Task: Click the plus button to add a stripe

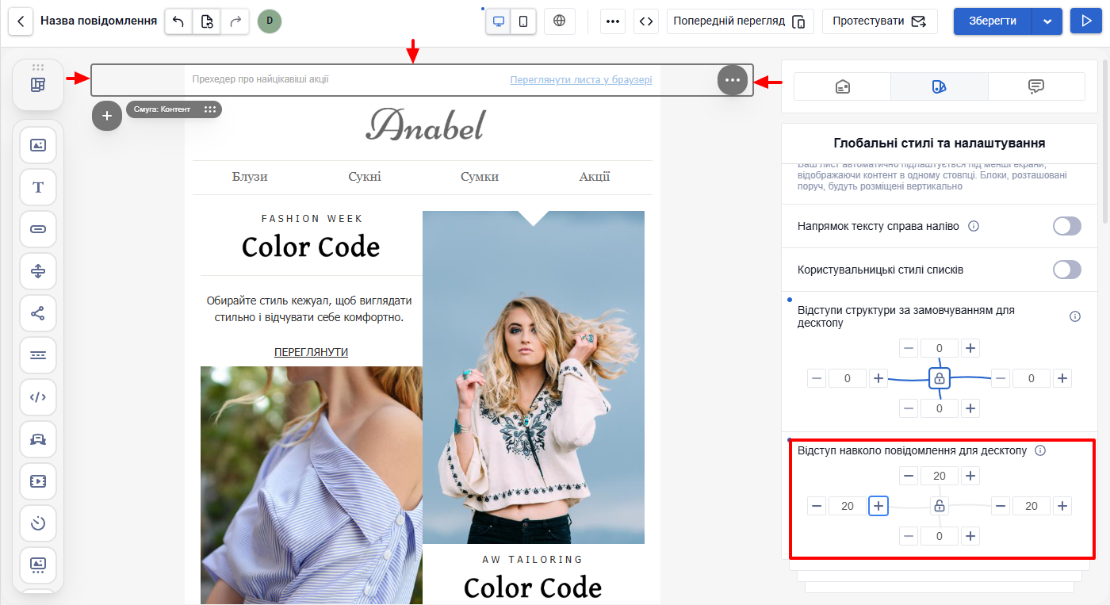Action: [x=107, y=116]
